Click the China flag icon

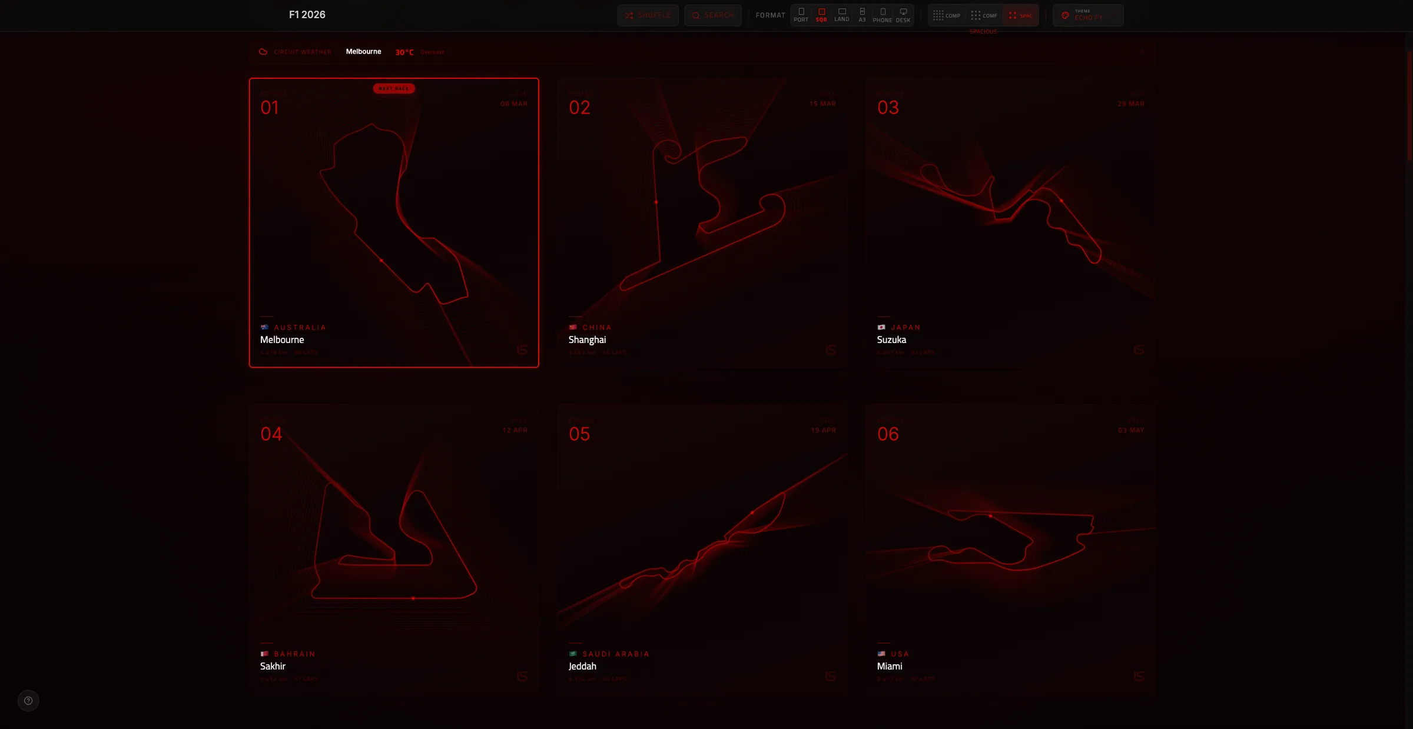pos(573,327)
